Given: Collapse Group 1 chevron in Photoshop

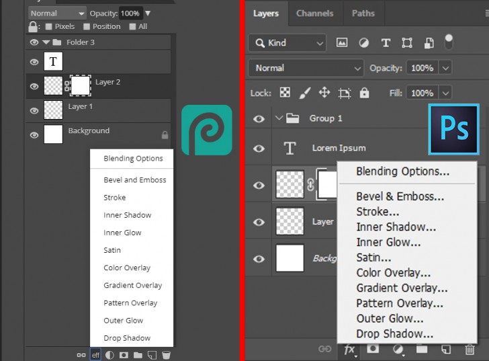Looking at the screenshot, I should tap(279, 118).
